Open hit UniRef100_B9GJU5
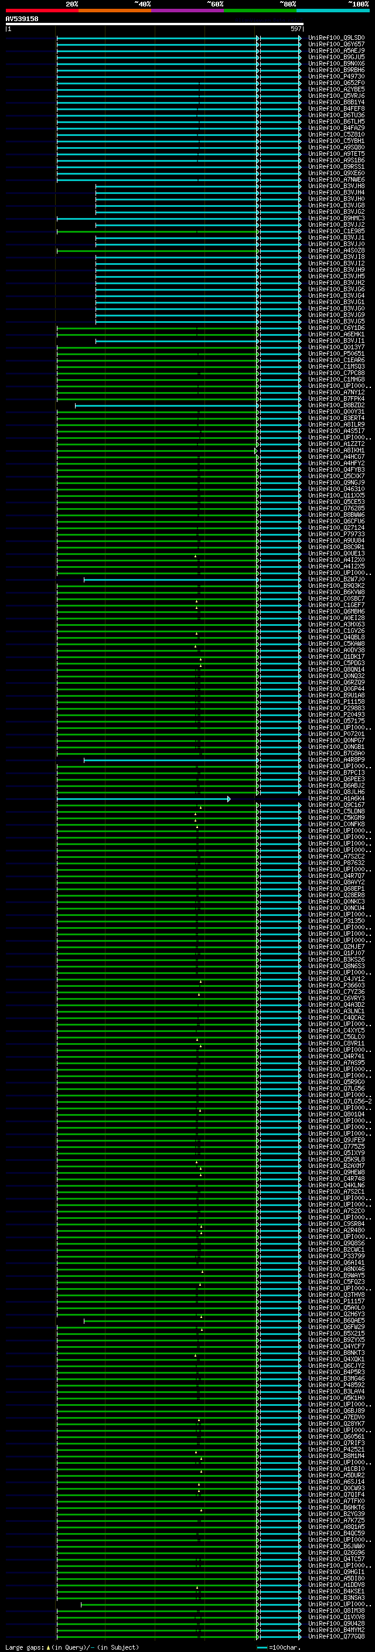Image resolution: width=375 pixels, height=1652 pixels. [x=336, y=57]
